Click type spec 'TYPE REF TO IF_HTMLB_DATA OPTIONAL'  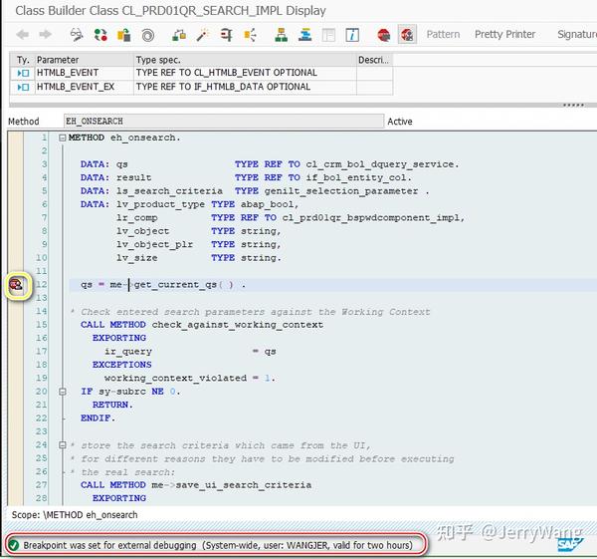pyautogui.click(x=223, y=87)
